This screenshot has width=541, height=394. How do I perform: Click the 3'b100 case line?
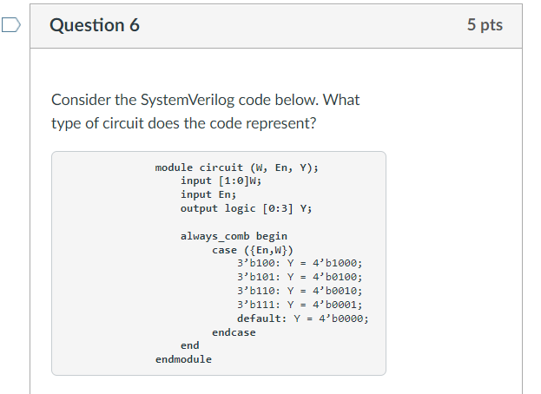[300, 263]
